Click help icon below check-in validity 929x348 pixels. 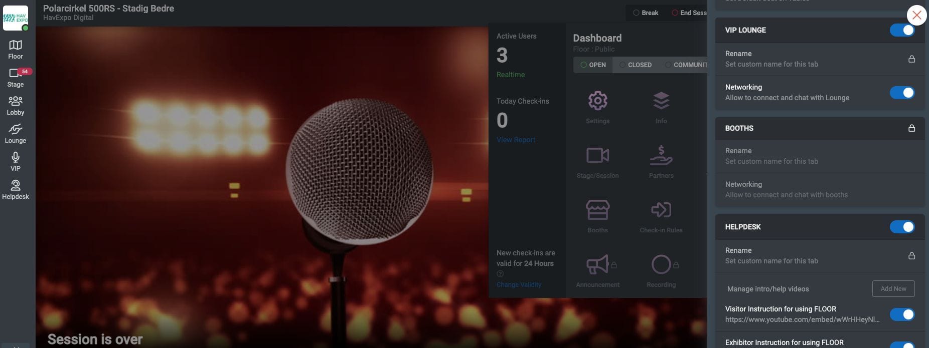tap(500, 274)
